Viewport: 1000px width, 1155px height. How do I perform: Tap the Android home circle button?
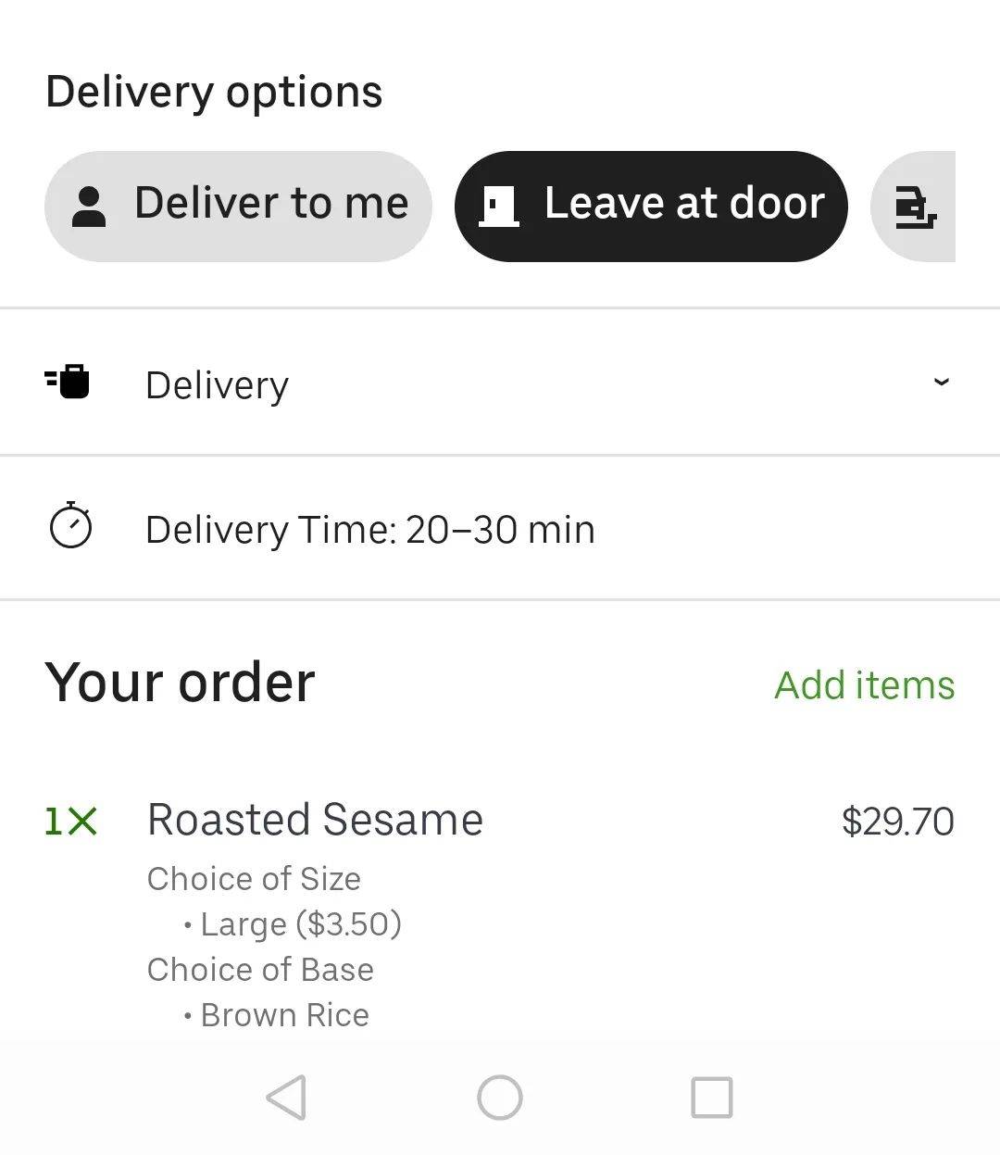(x=500, y=1098)
